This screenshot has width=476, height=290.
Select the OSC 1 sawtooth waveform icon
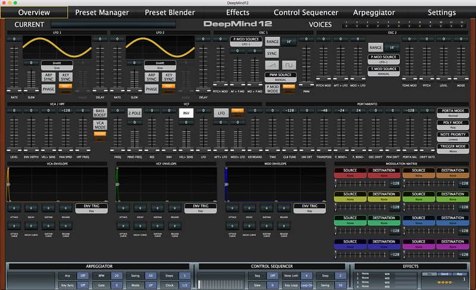(272, 65)
